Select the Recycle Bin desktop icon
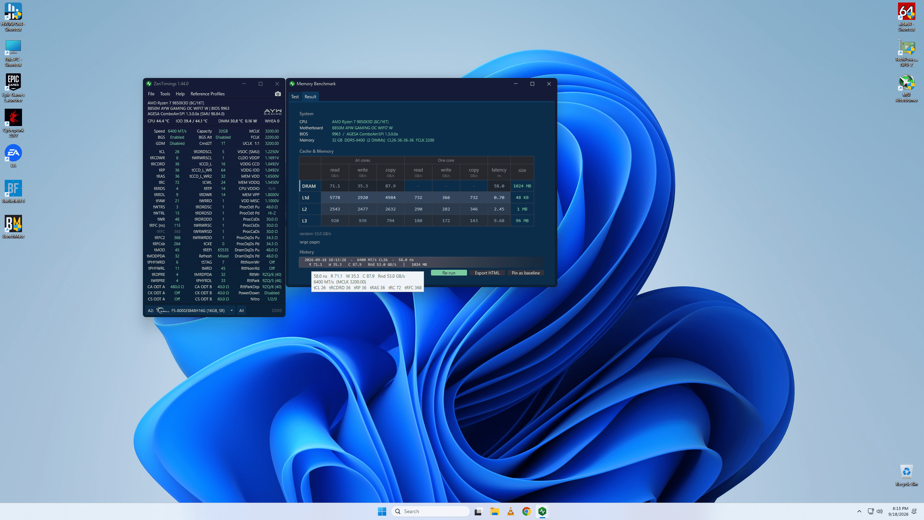The width and height of the screenshot is (924, 520). pyautogui.click(x=906, y=475)
